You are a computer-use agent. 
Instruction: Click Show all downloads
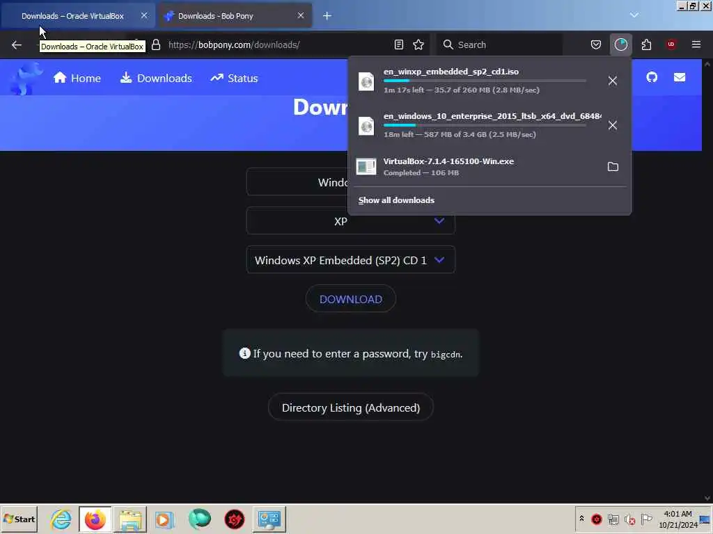click(396, 200)
